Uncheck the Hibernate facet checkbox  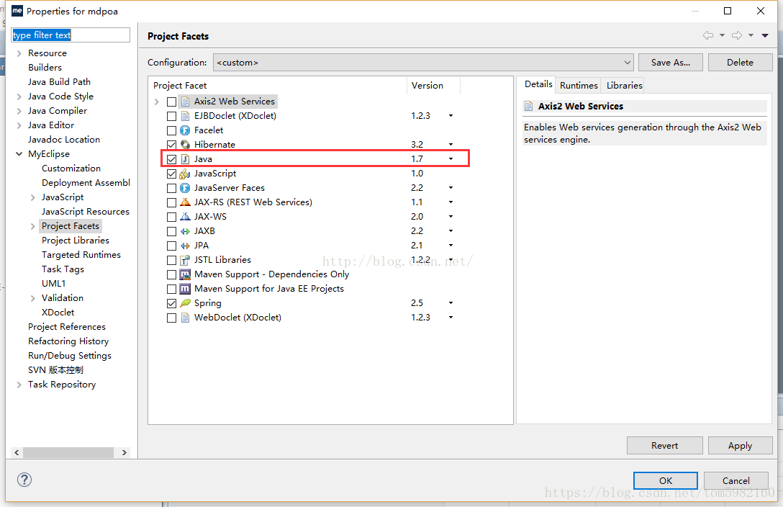click(x=172, y=145)
